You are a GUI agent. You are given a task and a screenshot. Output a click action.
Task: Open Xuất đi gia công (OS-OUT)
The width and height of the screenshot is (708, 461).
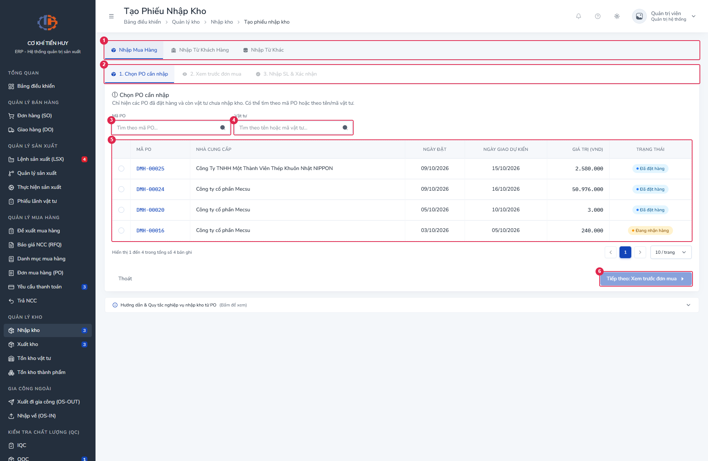(x=48, y=402)
